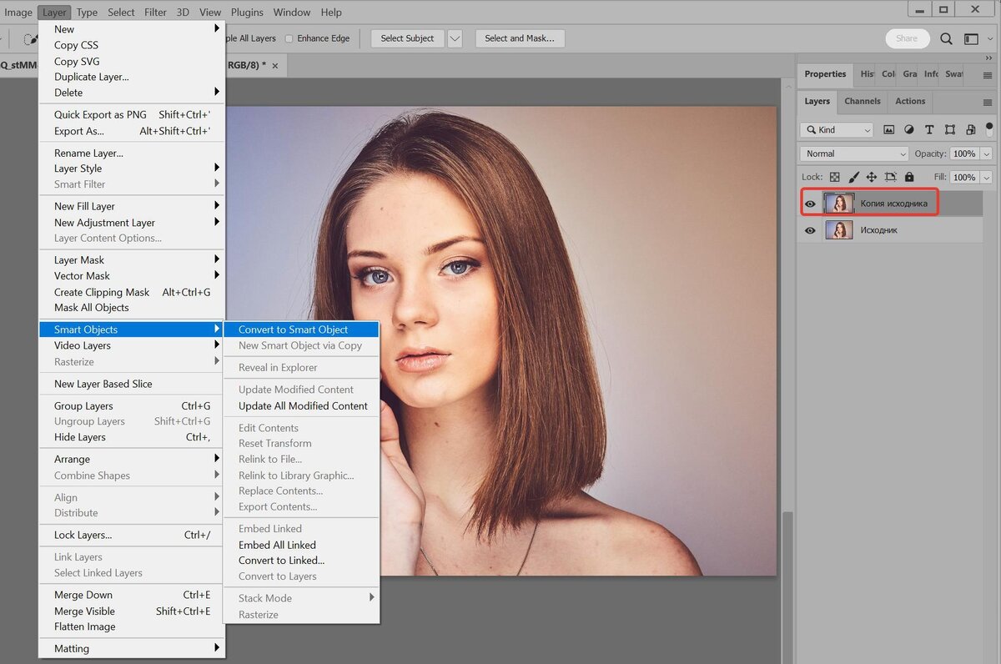Open the Select Subject options arrow
The height and width of the screenshot is (664, 1001).
tap(455, 38)
